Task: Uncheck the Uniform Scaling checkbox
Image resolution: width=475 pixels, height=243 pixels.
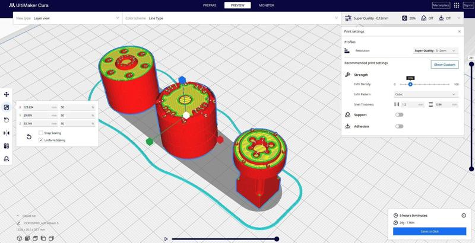Action: pyautogui.click(x=41, y=140)
